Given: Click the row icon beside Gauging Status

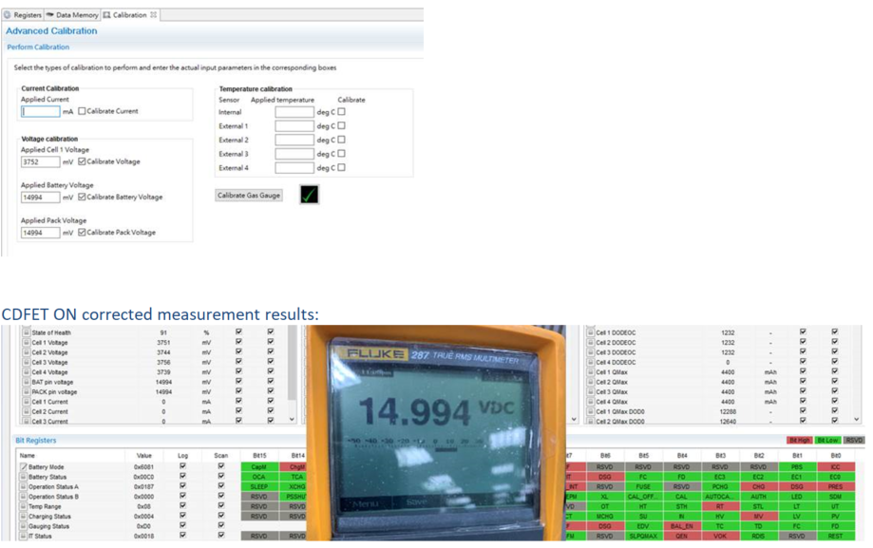Looking at the screenshot, I should pos(24,526).
